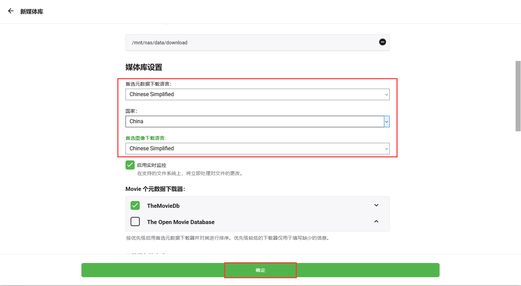Click the back arrow next to 新媒体库
Image resolution: width=521 pixels, height=286 pixels.
11,11
